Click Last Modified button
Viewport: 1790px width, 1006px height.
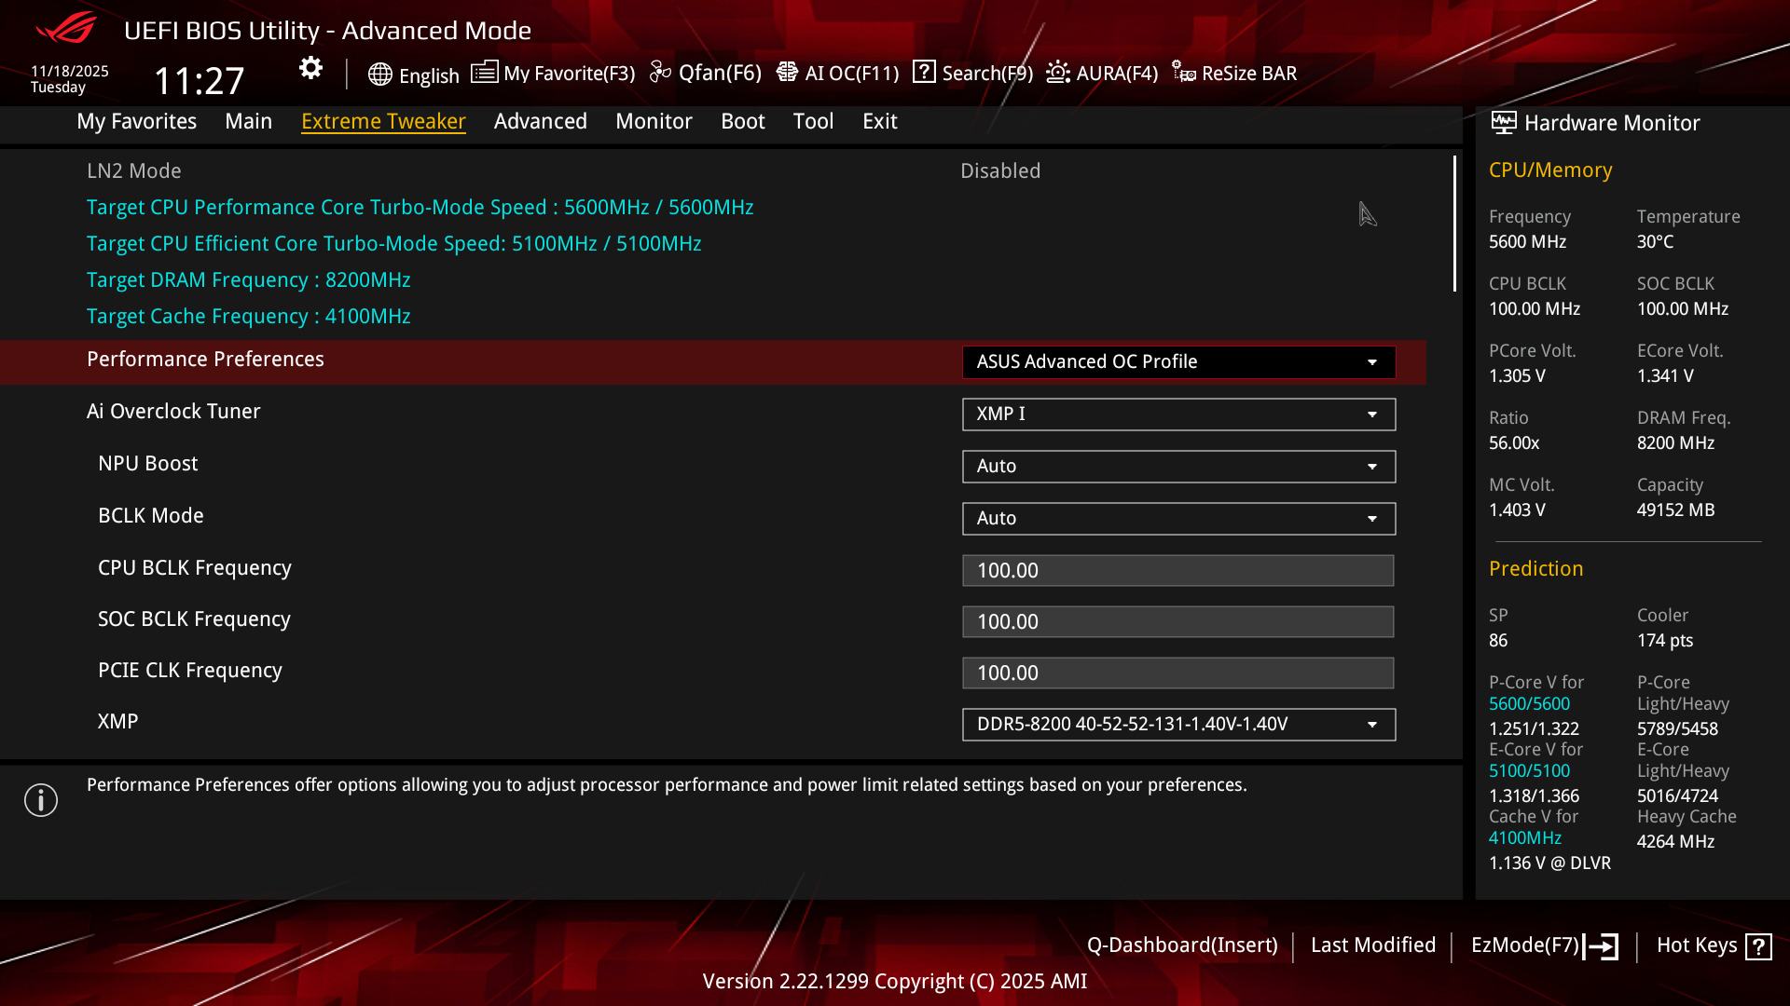(1372, 945)
